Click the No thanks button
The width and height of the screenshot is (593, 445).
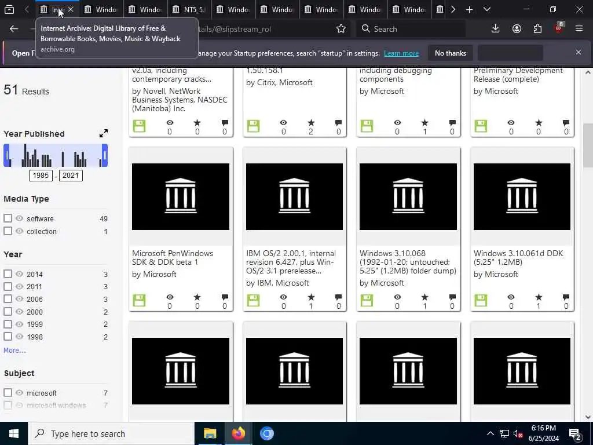(451, 53)
